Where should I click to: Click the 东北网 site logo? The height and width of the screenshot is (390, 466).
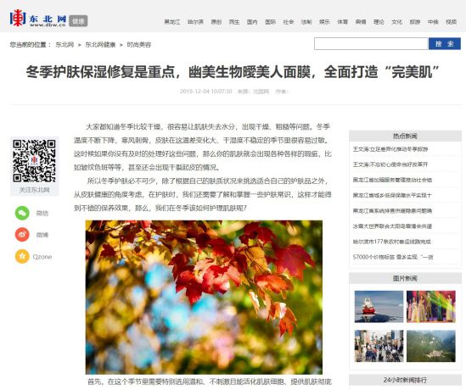point(37,19)
